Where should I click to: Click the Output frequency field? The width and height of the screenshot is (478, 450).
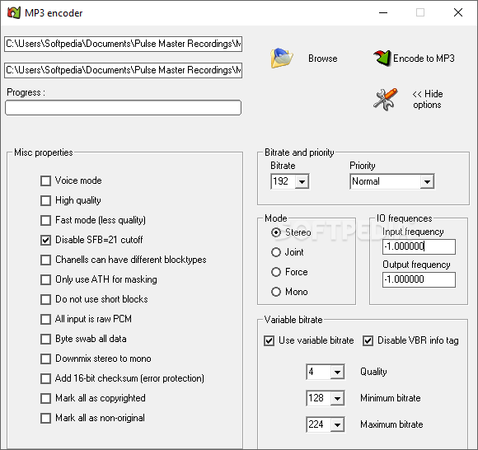[x=419, y=279]
